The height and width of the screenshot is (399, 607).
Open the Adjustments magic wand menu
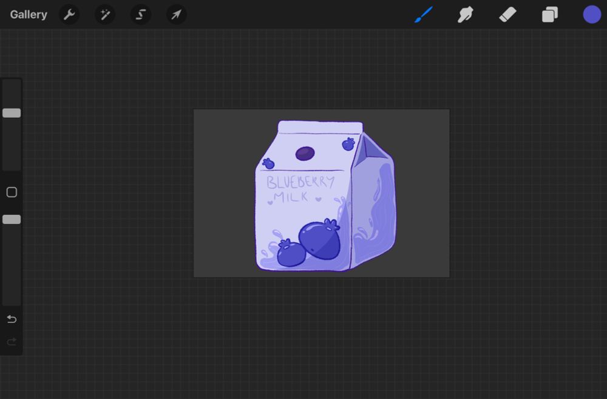click(x=104, y=15)
